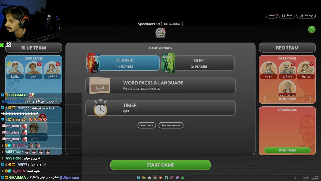Join the red operatives team
Viewport: 321px width, 181px height.
[287, 99]
